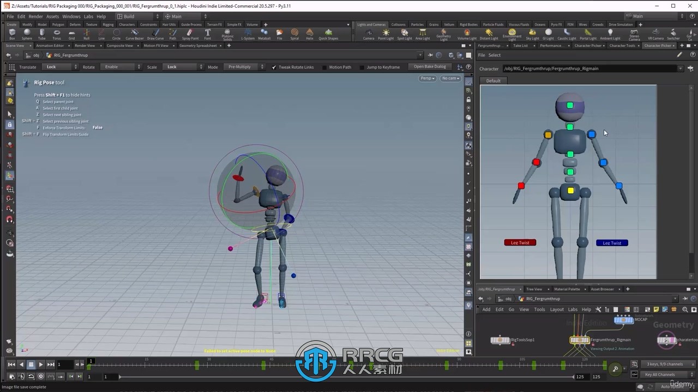698x392 pixels.
Task: Click the red Leg Twist button
Action: pos(520,243)
